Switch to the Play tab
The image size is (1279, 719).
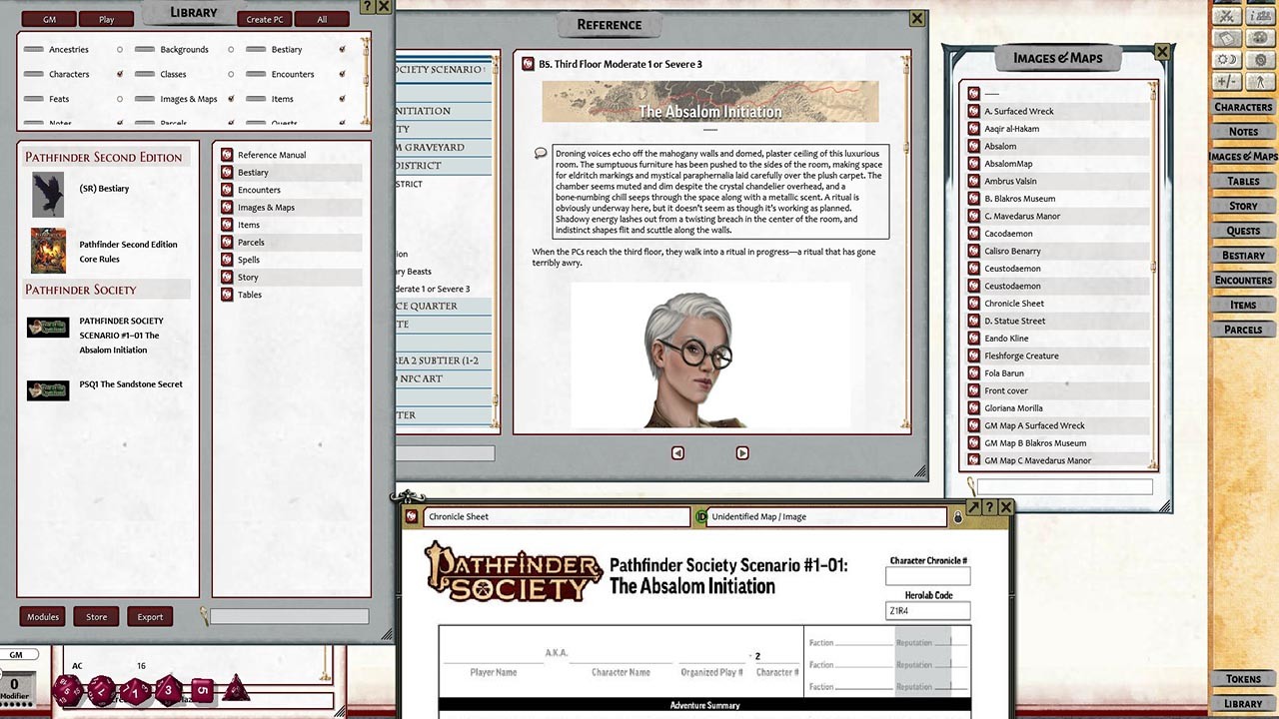pyautogui.click(x=107, y=18)
